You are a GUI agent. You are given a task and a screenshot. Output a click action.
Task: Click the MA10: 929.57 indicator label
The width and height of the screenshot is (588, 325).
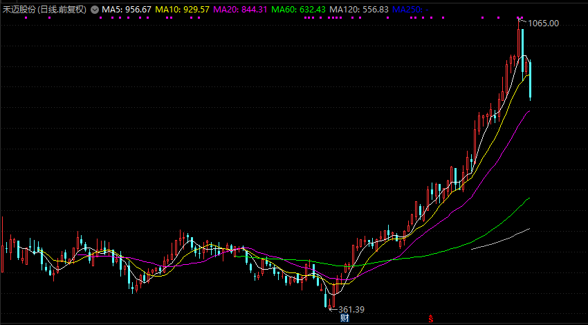coord(182,10)
